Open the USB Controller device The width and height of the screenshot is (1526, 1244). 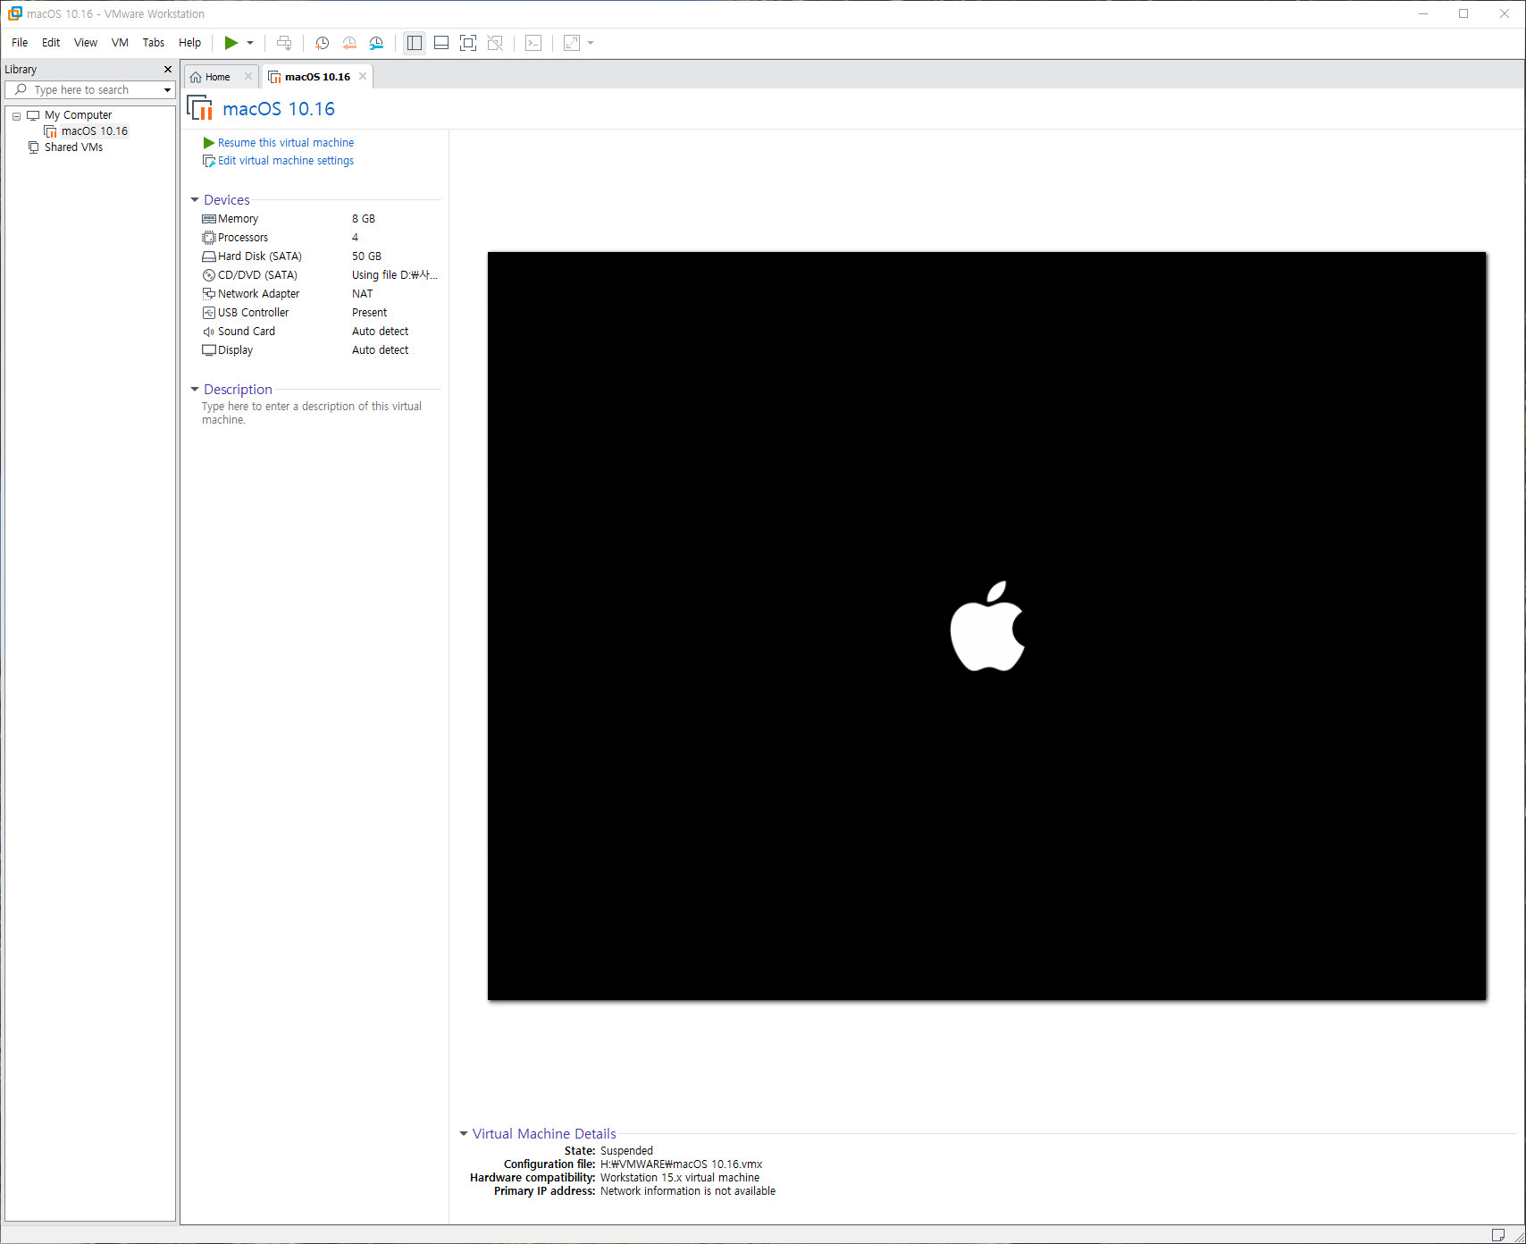[x=320, y=313]
